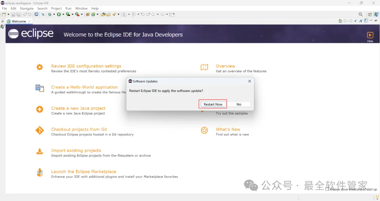Open the What's New link
Viewport: 380px width, 201px height.
228,129
